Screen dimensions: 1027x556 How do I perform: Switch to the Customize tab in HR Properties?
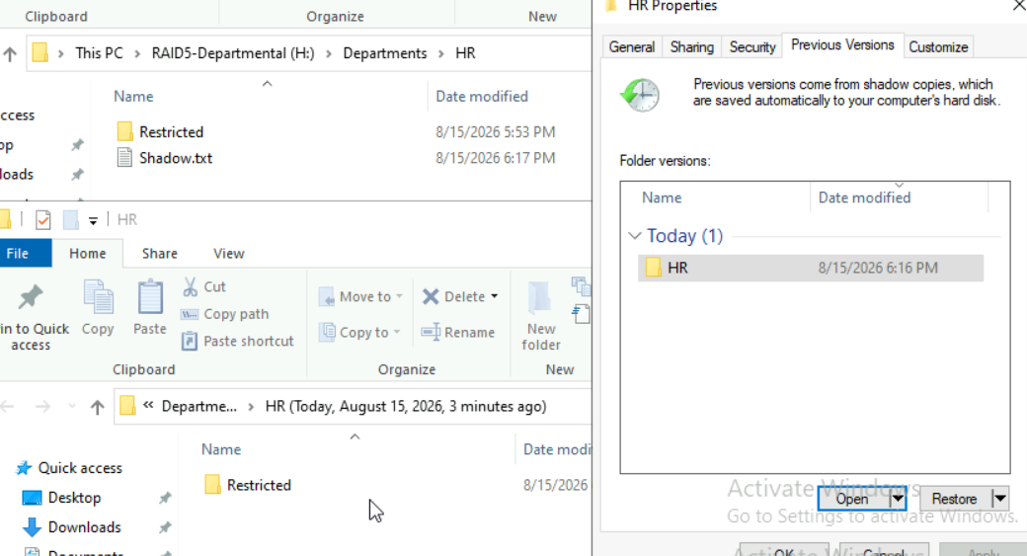coord(938,47)
